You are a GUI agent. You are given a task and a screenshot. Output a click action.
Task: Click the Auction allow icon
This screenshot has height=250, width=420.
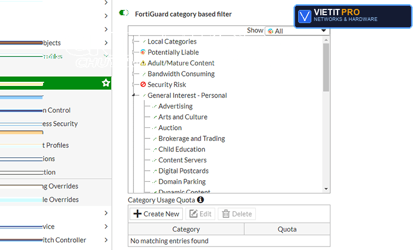pyautogui.click(x=154, y=128)
